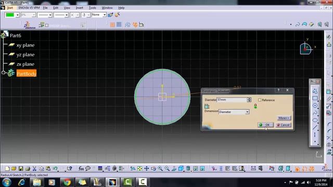Toggle the Geometrical Constraints icon
The width and height of the screenshot is (333, 187).
click(x=135, y=24)
